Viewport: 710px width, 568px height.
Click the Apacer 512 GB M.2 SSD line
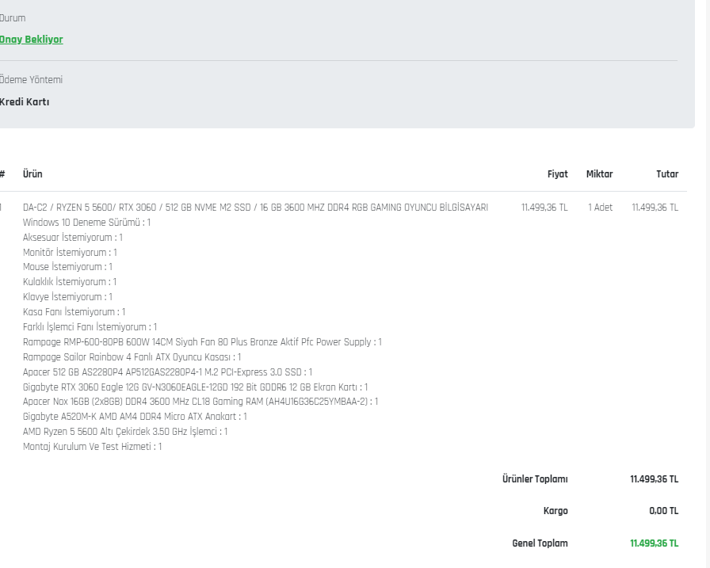tap(167, 372)
